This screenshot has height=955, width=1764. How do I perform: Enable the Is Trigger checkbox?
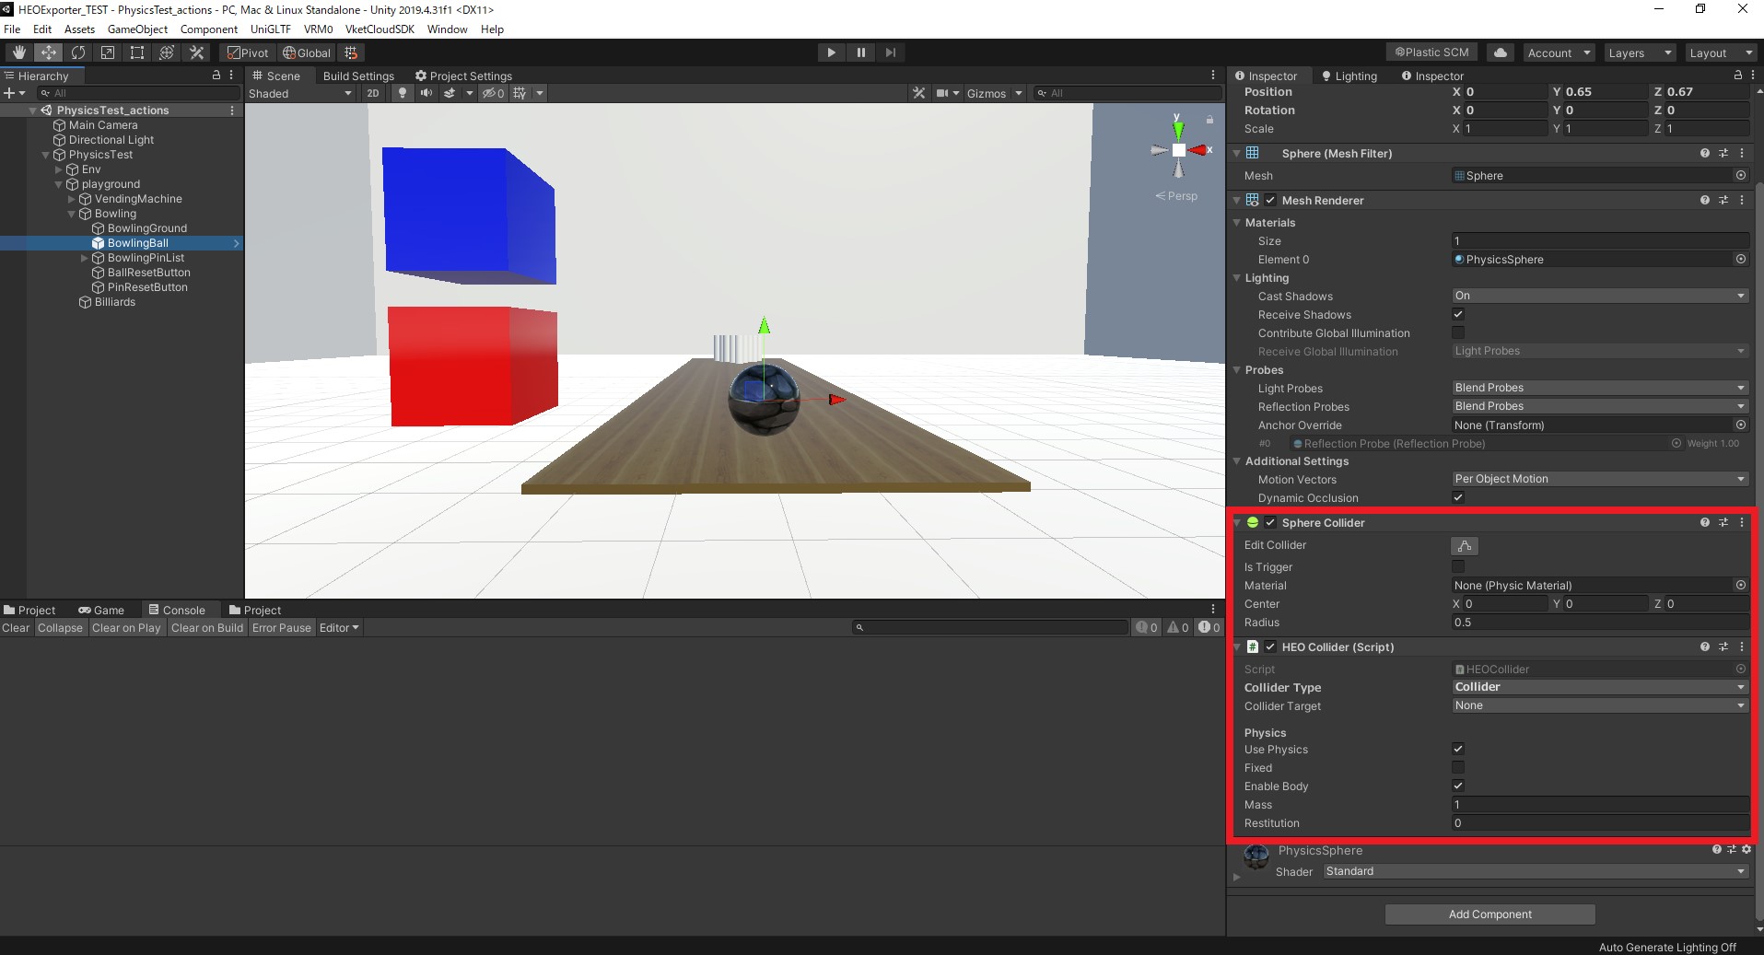click(1458, 567)
